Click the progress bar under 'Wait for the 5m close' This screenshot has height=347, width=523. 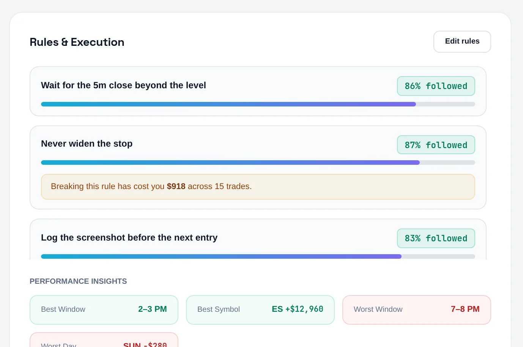pyautogui.click(x=258, y=104)
